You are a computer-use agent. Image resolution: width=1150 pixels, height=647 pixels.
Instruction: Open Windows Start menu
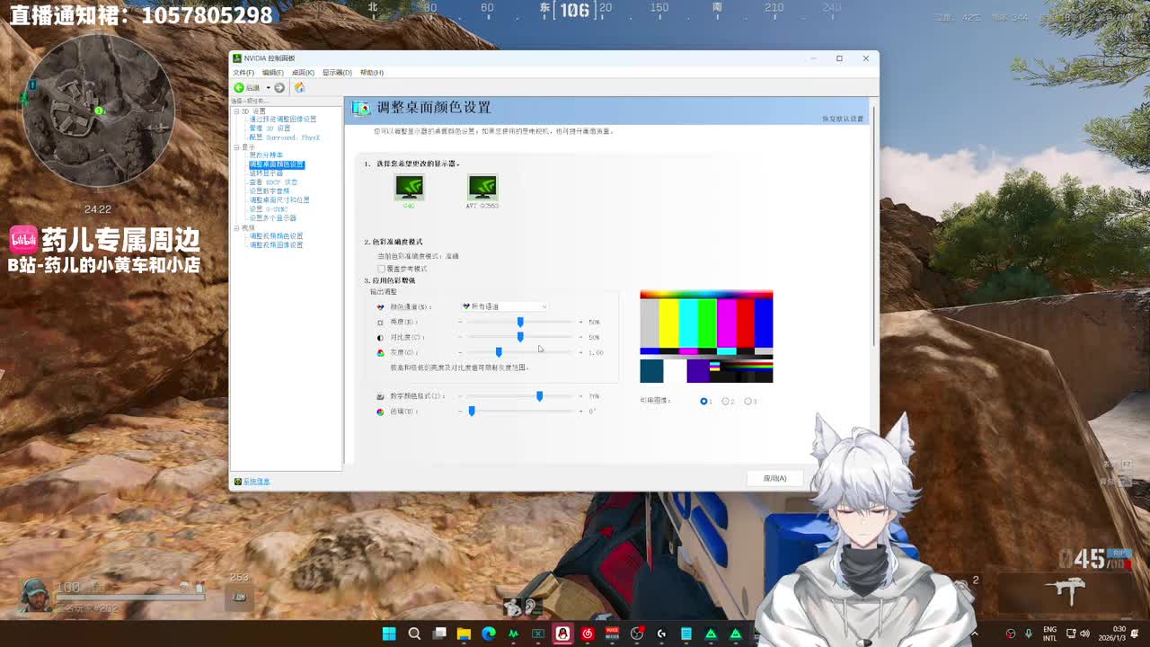(x=389, y=634)
